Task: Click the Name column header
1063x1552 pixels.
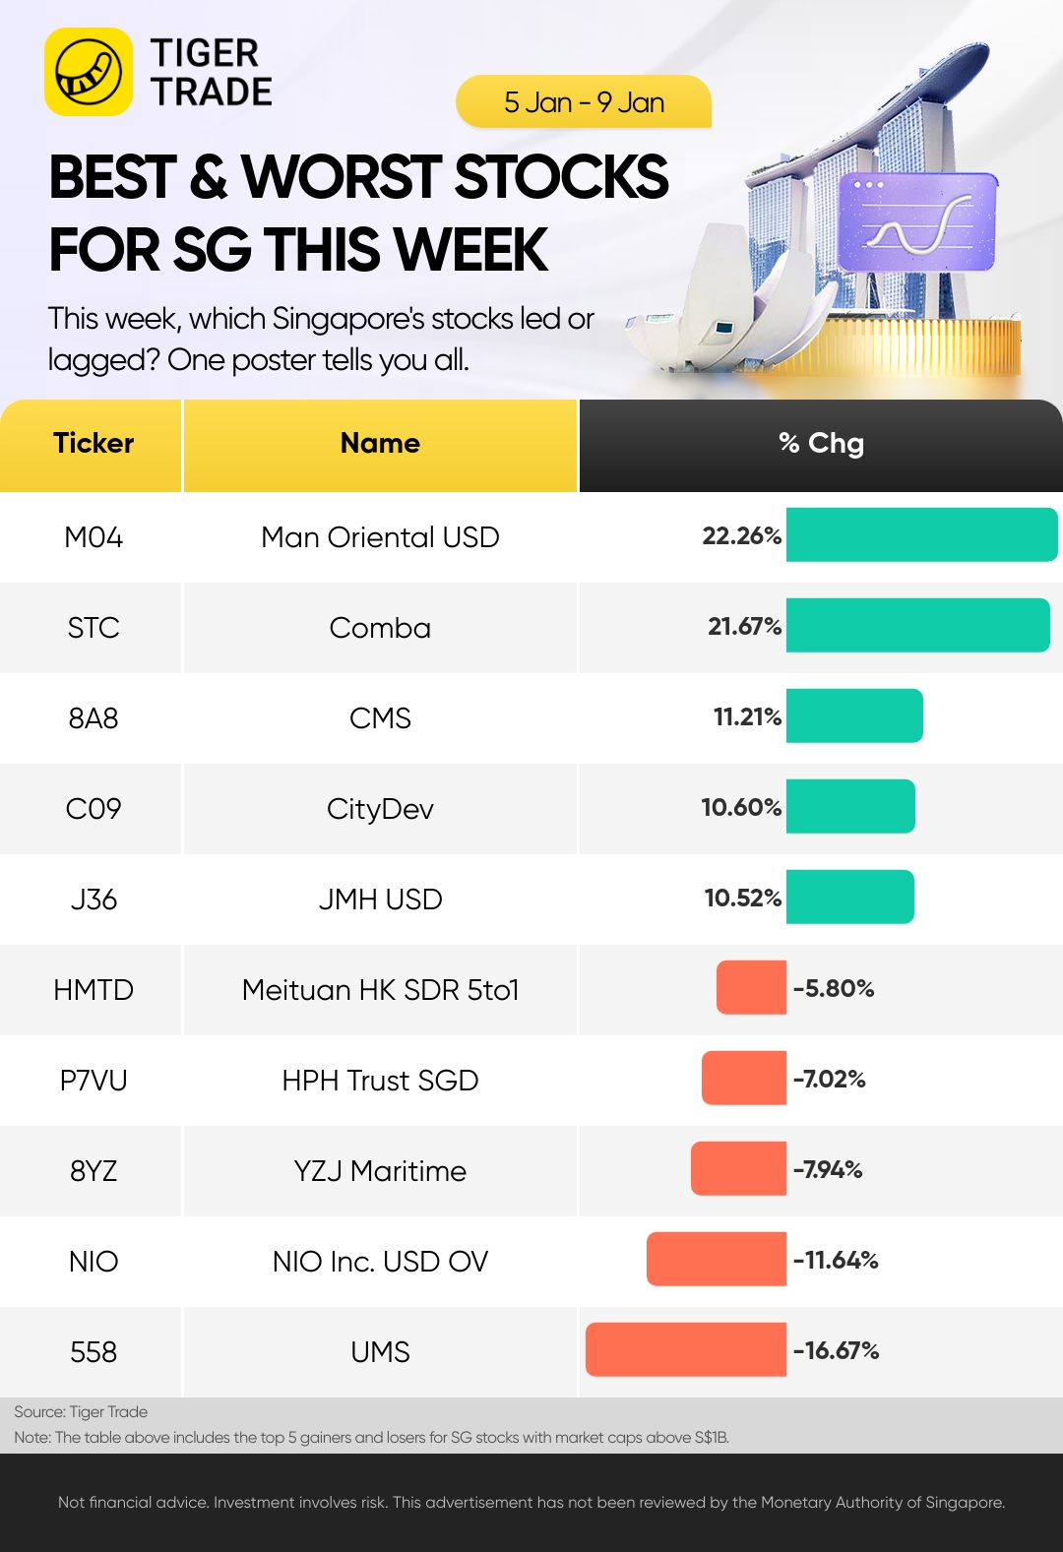Action: pyautogui.click(x=380, y=444)
